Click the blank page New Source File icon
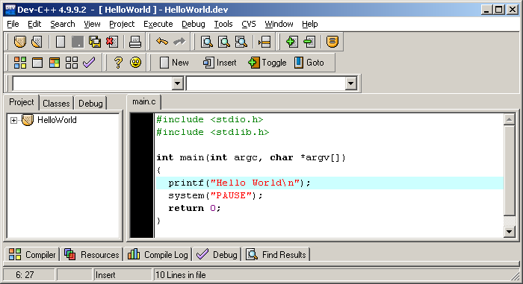The image size is (523, 284). click(61, 42)
